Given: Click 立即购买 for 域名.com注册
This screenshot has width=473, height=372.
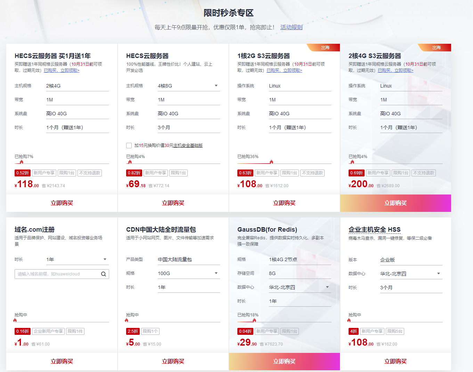Looking at the screenshot, I should point(62,362).
